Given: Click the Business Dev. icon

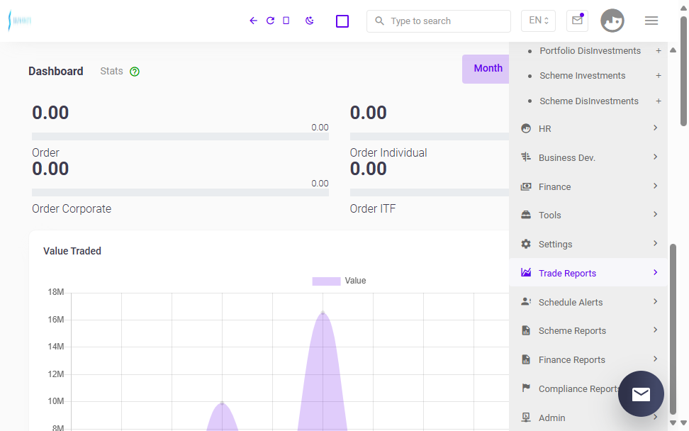Looking at the screenshot, I should (x=526, y=157).
